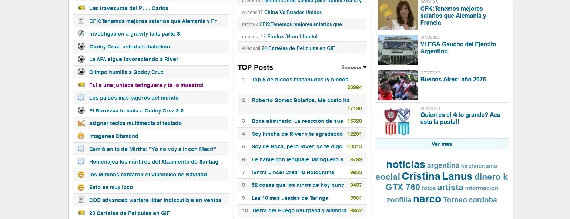The image size is (570, 219).
Task: Click the 'Ver más' button
Action: click(442, 144)
